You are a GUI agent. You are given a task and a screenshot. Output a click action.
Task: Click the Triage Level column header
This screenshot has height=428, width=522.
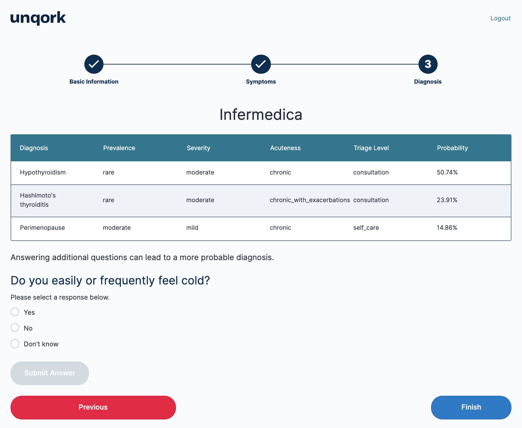[371, 148]
